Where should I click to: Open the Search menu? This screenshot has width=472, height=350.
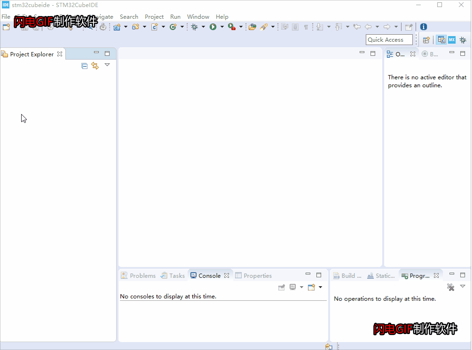129,17
